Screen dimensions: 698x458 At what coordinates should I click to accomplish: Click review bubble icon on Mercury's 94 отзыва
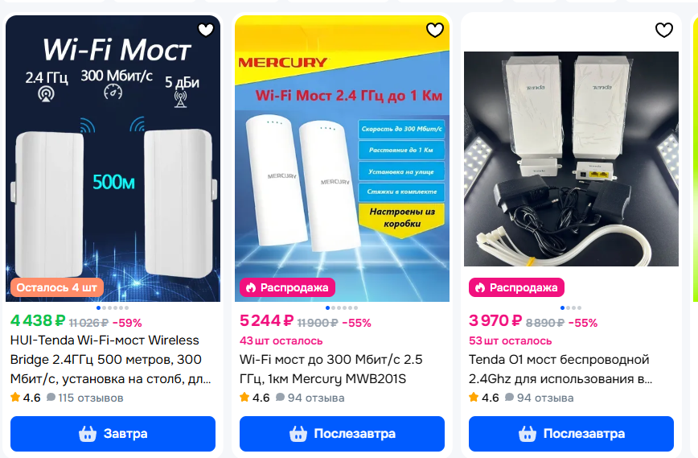[280, 397]
